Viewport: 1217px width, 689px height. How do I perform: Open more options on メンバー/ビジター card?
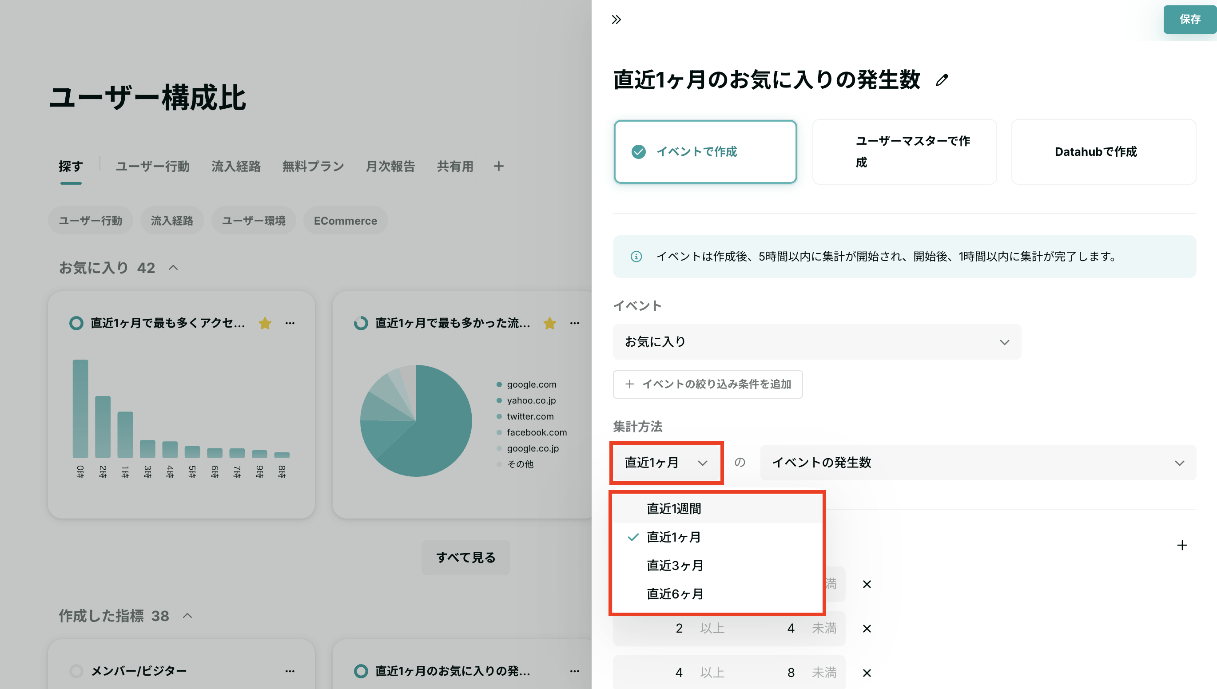290,671
